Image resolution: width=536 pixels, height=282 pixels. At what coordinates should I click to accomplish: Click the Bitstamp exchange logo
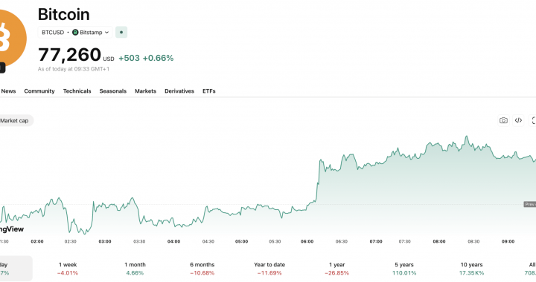(x=75, y=33)
